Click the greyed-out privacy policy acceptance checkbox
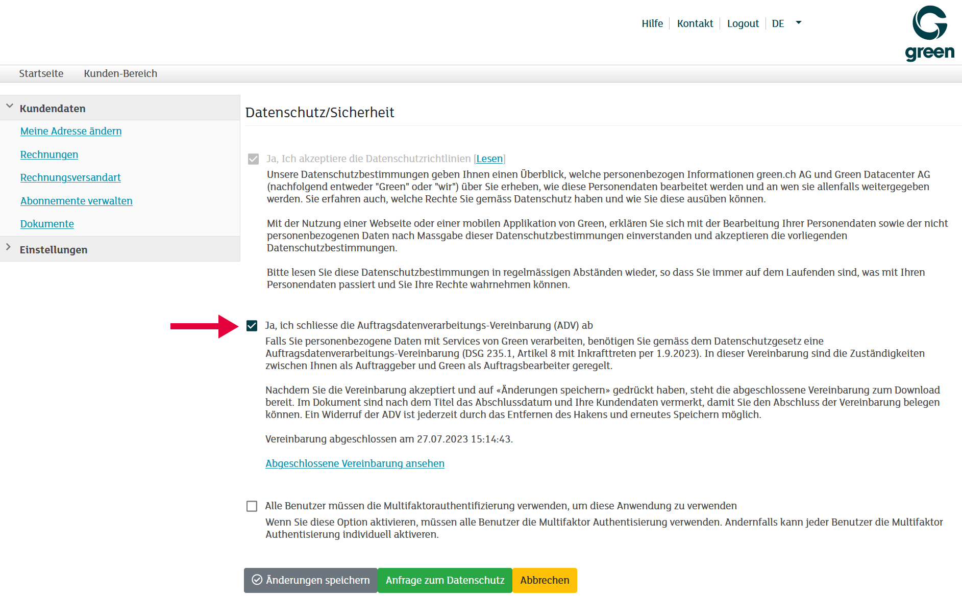 [253, 159]
